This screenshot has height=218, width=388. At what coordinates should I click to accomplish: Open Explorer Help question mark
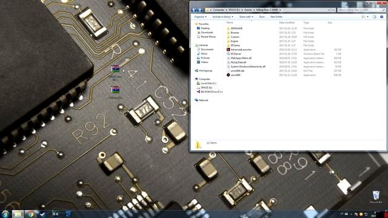381,17
